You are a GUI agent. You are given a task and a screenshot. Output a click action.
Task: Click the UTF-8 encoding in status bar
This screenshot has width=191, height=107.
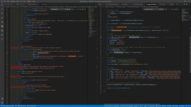point(141,106)
